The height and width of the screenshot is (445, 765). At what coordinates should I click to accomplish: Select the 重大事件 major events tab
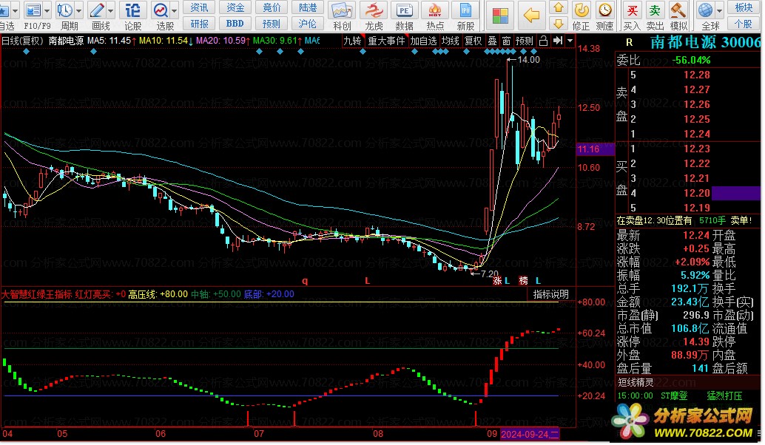click(386, 41)
